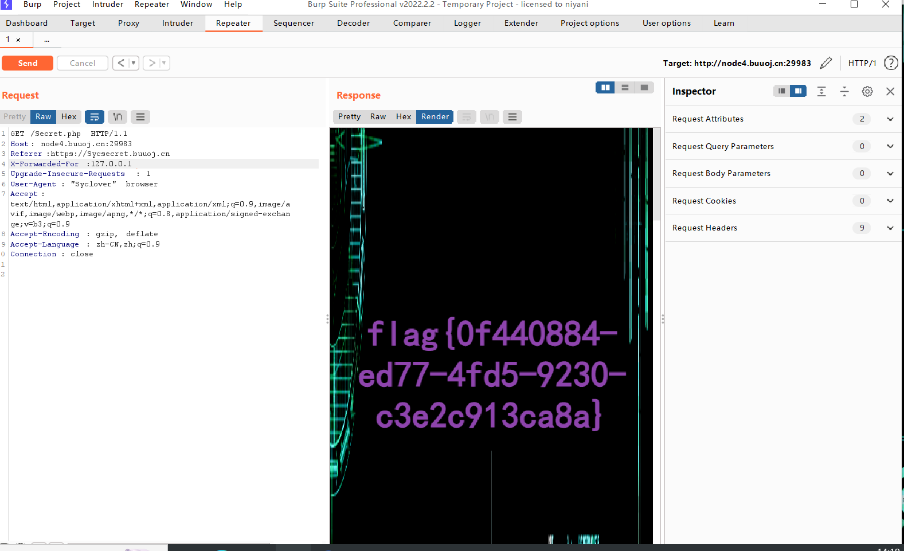
Task: Select top-bottom request/response layout
Action: tap(625, 87)
